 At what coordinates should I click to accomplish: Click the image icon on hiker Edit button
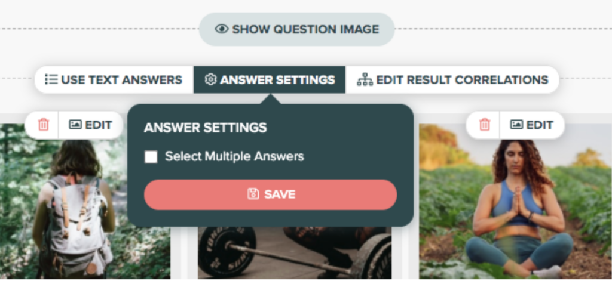[75, 125]
